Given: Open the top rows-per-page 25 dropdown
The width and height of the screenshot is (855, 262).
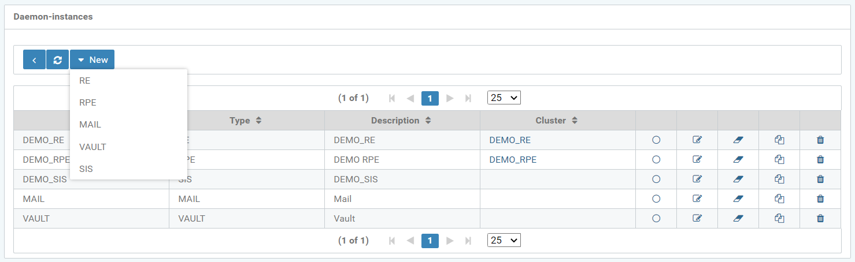Looking at the screenshot, I should point(504,98).
